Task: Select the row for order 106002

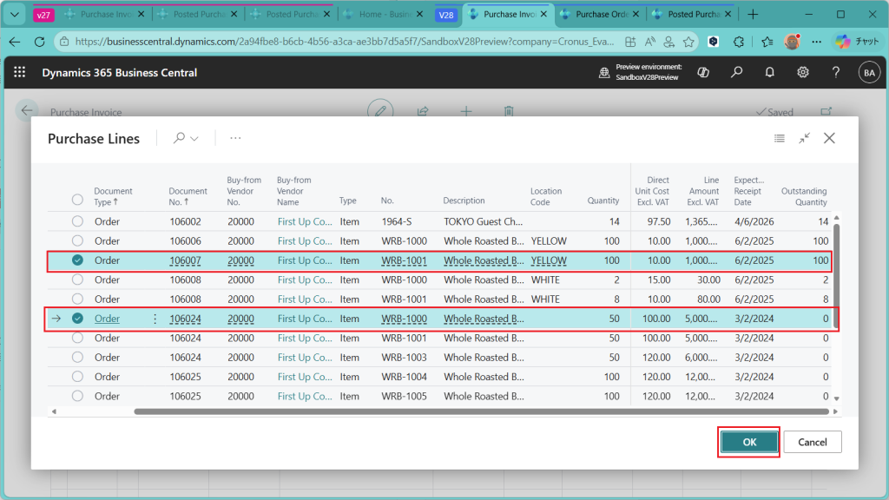Action: (77, 221)
